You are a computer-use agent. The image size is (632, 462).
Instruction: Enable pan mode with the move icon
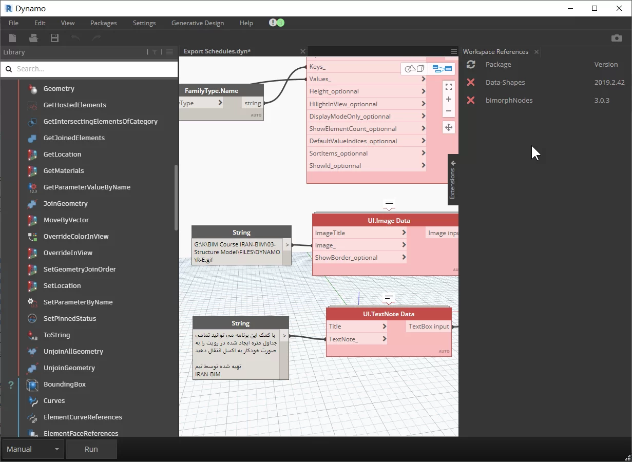pyautogui.click(x=448, y=127)
